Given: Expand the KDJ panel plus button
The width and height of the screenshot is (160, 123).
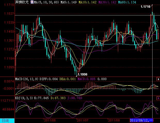Looking at the screenshot, I should point(158,98).
